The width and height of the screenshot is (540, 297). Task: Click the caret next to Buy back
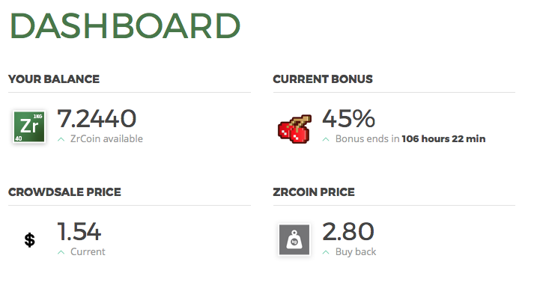326,252
